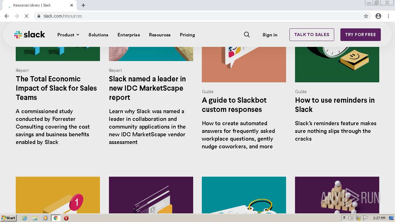The image size is (395, 222).
Task: Click Chrome icon in taskbar
Action: pos(56,218)
